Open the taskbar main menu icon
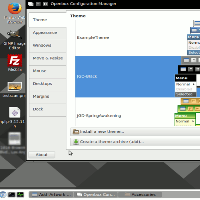200x200 pixels. (x=3, y=194)
